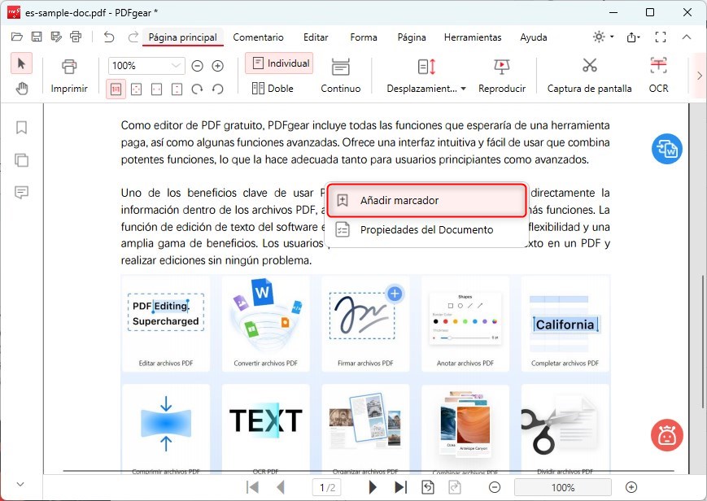The image size is (707, 501).
Task: Click Reproducir slideshow button
Action: (x=502, y=76)
